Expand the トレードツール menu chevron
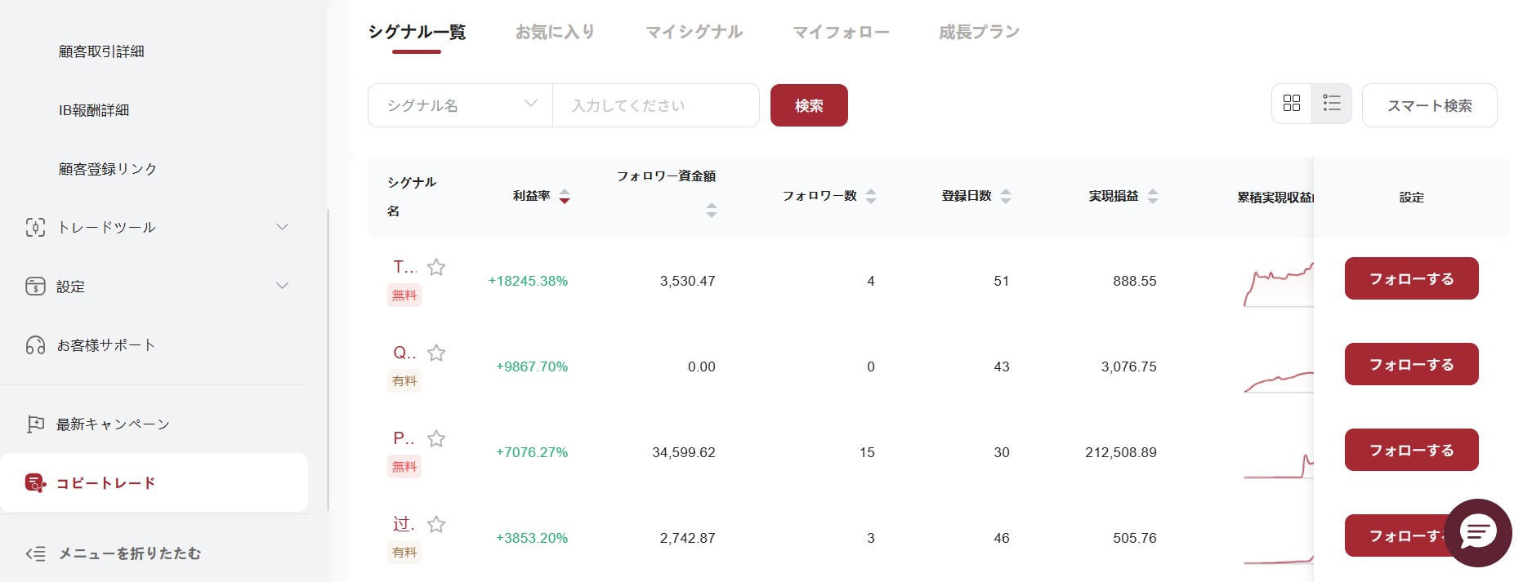 [283, 227]
